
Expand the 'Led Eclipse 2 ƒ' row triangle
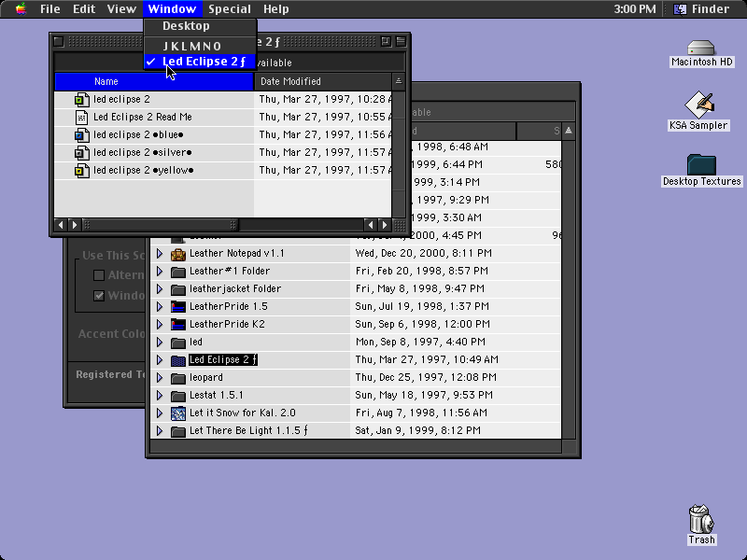pos(160,360)
